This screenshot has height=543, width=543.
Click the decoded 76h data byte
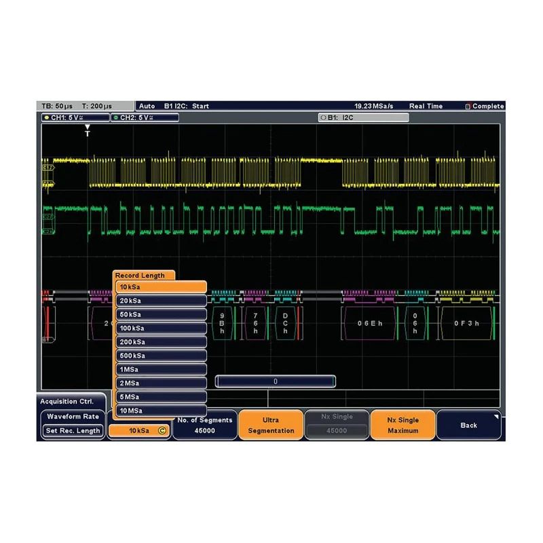pos(255,323)
